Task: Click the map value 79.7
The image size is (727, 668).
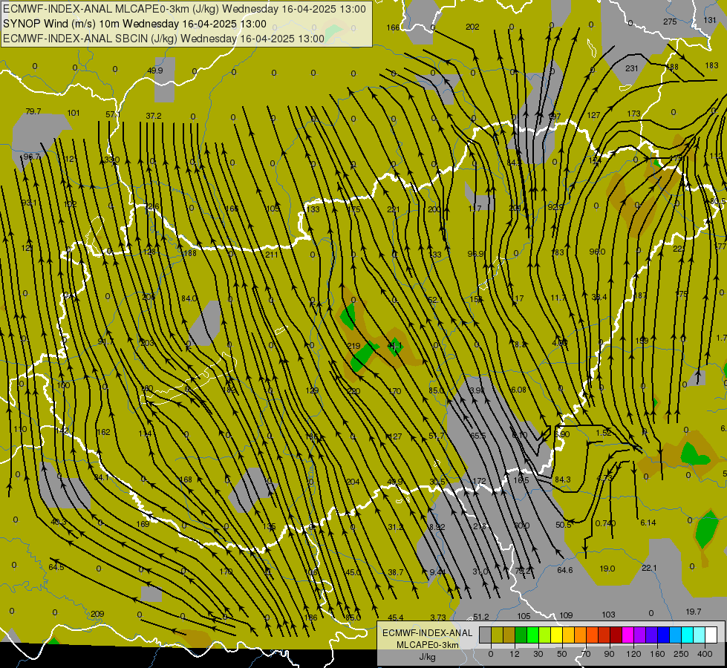Action: (33, 112)
